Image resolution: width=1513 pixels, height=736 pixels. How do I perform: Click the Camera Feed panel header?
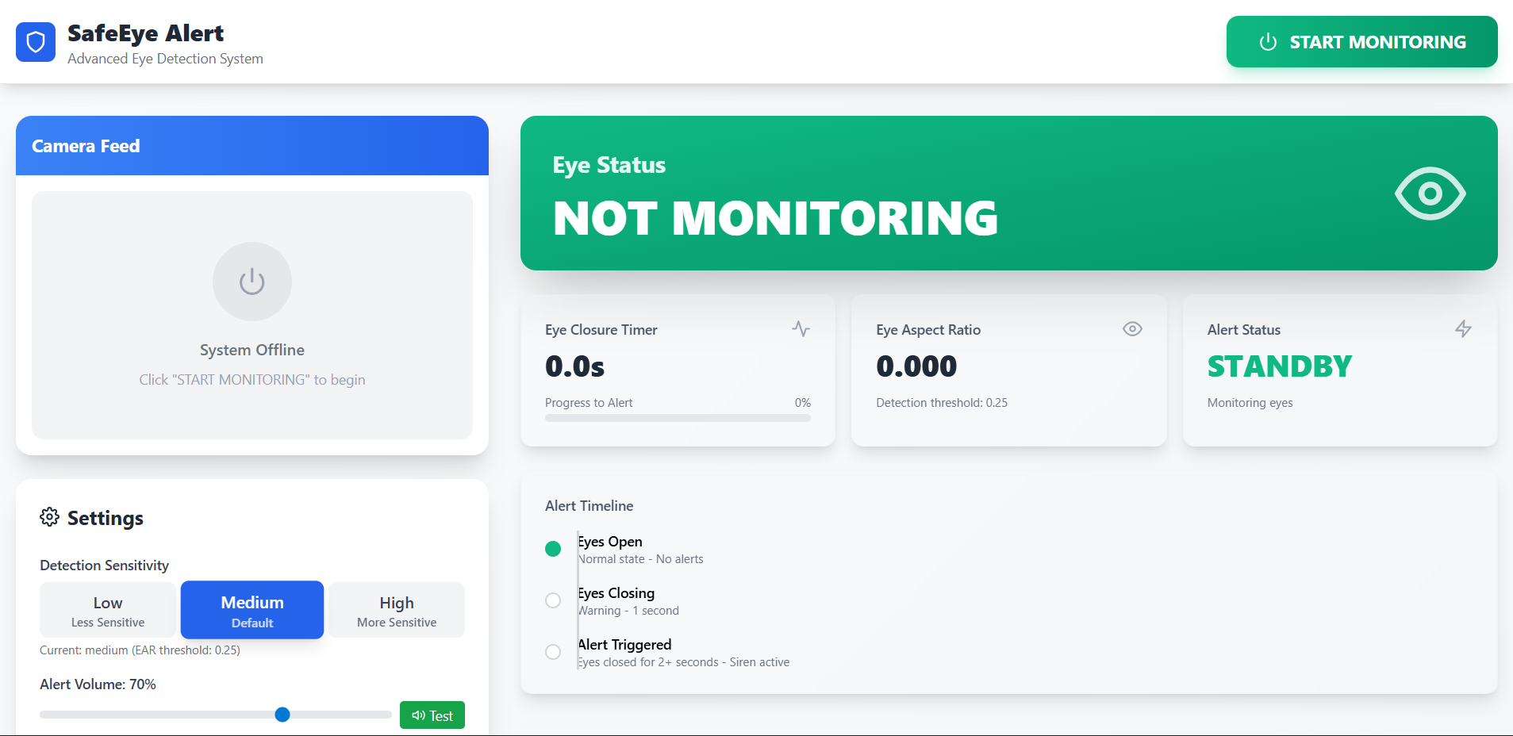(x=85, y=145)
